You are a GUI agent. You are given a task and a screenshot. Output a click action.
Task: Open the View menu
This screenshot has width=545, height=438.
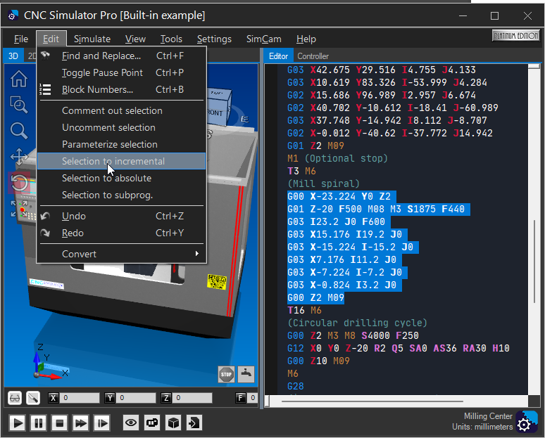click(135, 39)
